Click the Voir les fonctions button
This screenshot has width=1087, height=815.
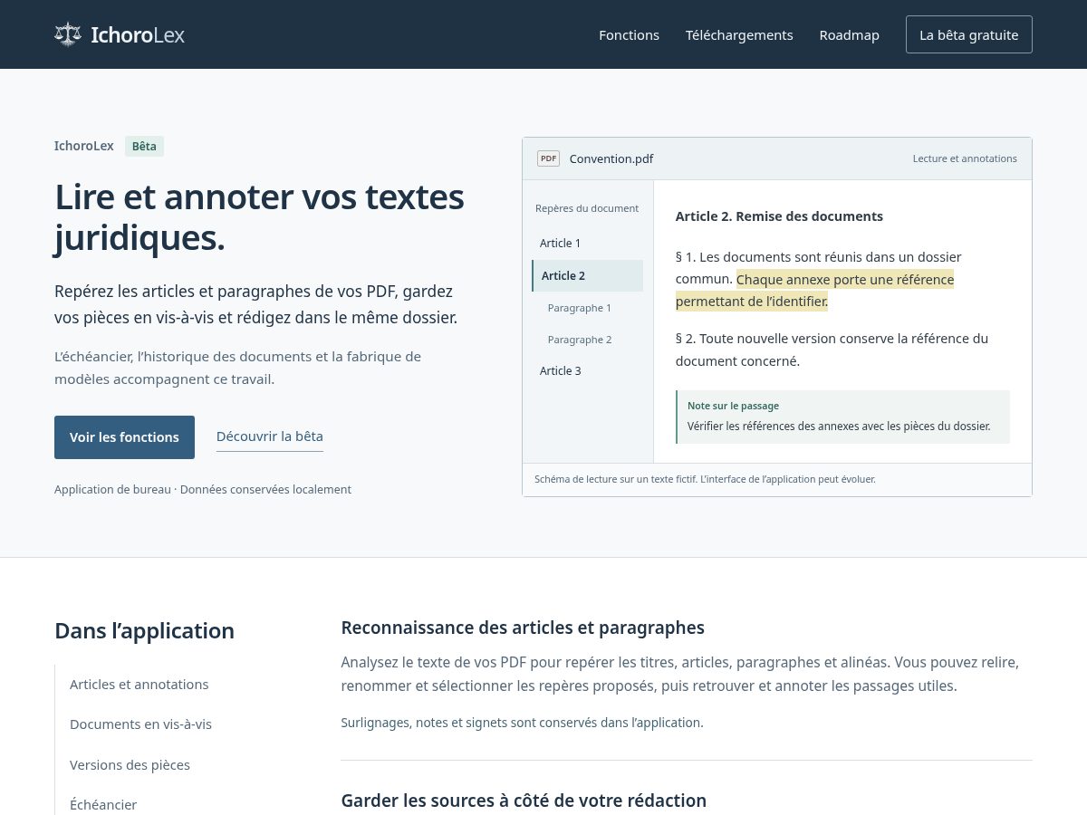[x=124, y=437]
